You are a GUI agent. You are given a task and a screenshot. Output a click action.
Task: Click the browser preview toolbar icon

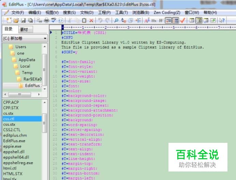coord(61,20)
